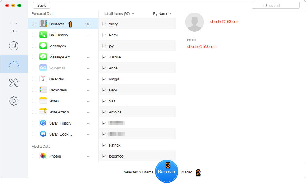Select the Ss f contact row
The image size is (306, 186).
[137, 101]
